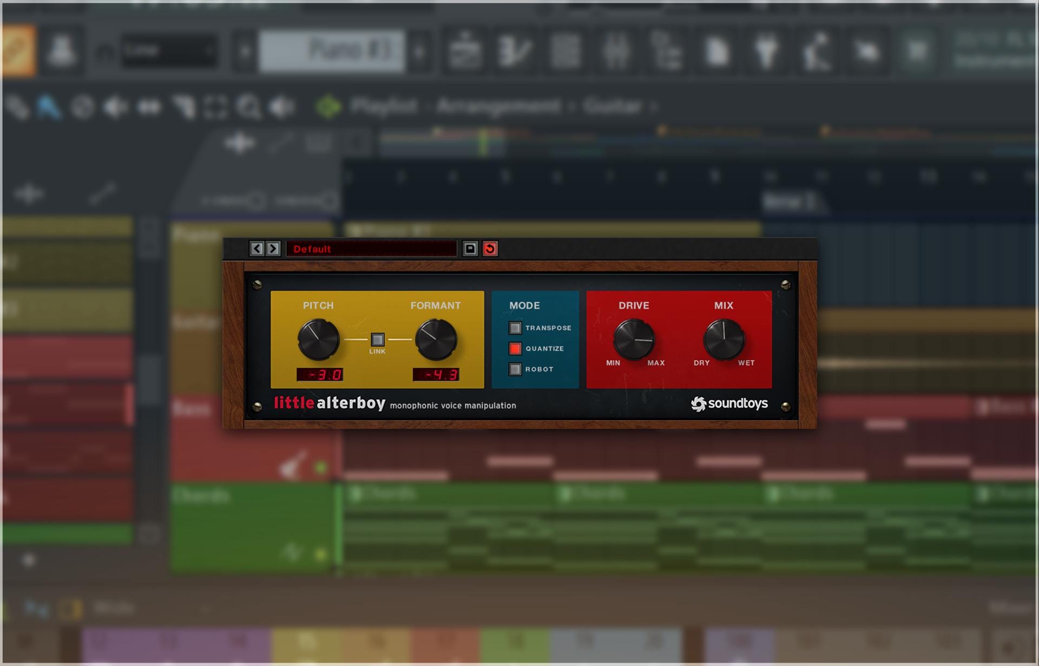The height and width of the screenshot is (666, 1039).
Task: Click the WET label under Mix
Action: click(x=746, y=363)
